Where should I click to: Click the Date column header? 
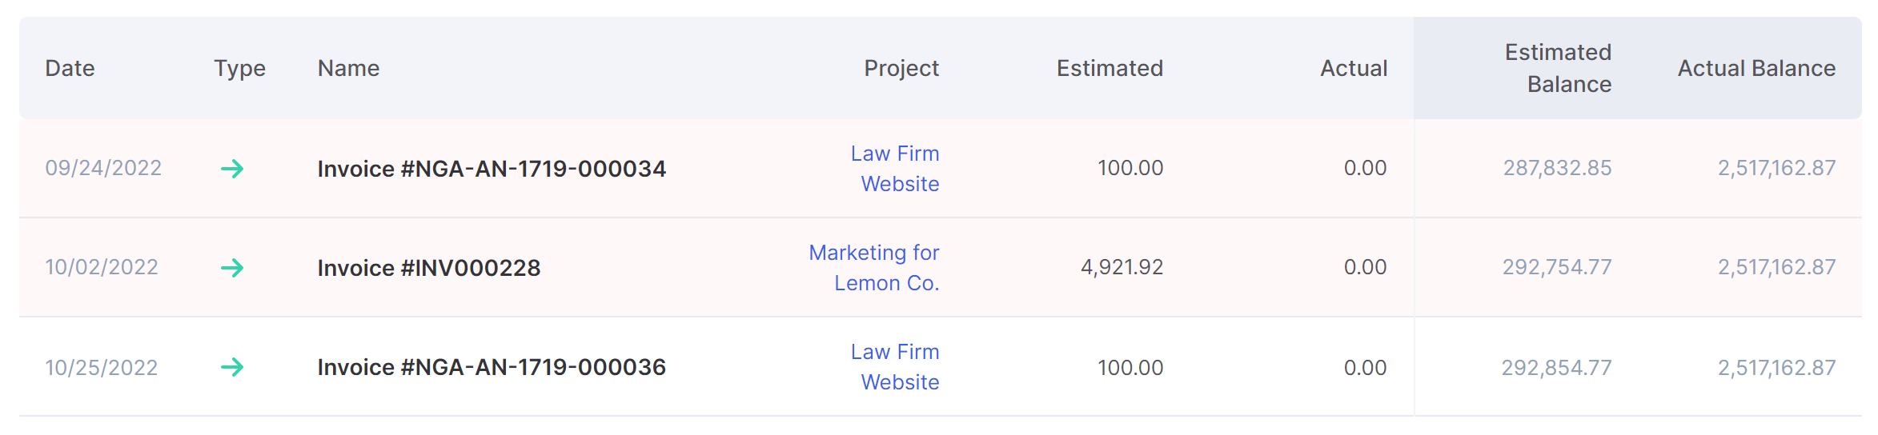click(x=70, y=68)
